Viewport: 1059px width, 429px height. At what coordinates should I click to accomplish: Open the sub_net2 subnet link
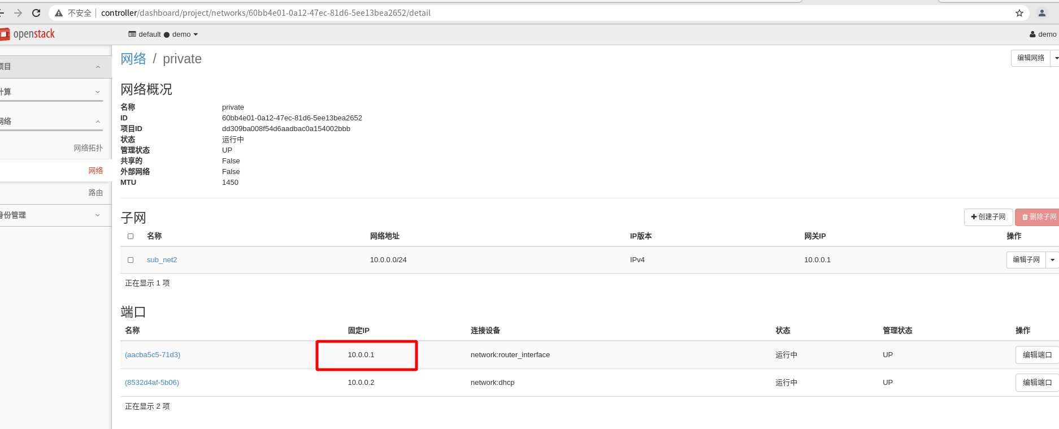coord(162,260)
